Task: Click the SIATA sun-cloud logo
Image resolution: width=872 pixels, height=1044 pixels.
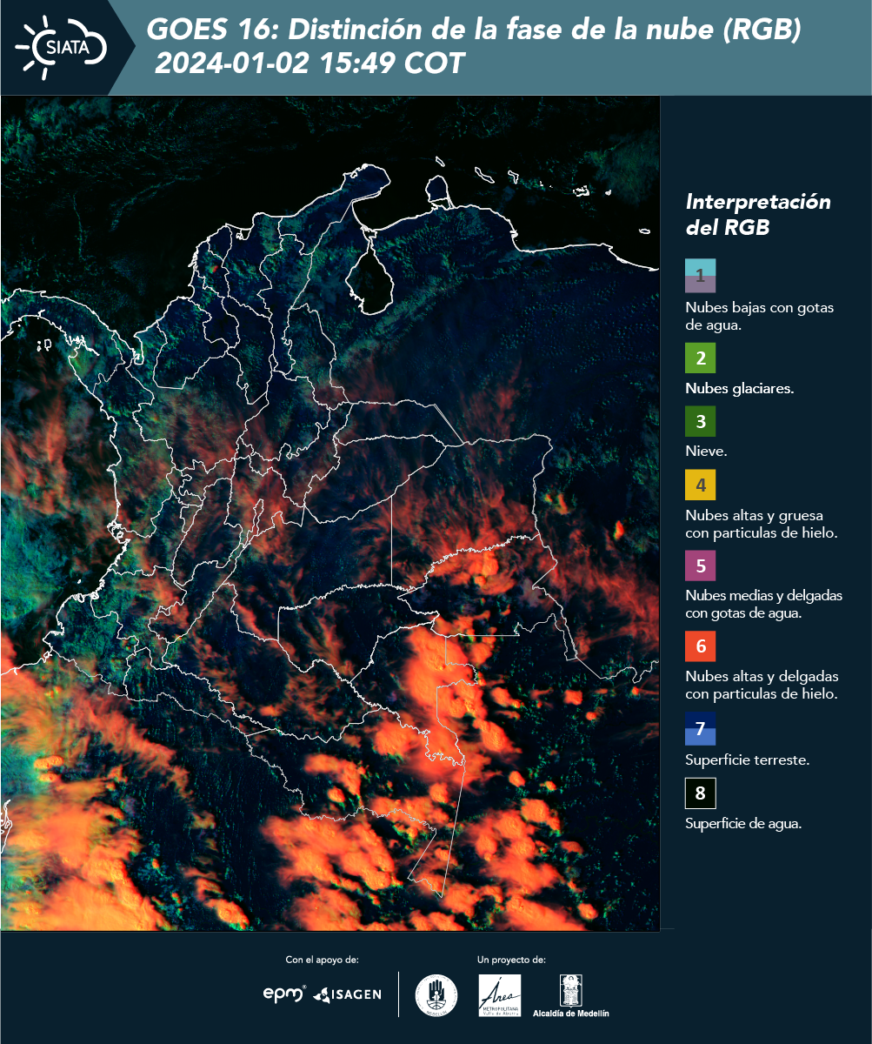Action: 61,47
